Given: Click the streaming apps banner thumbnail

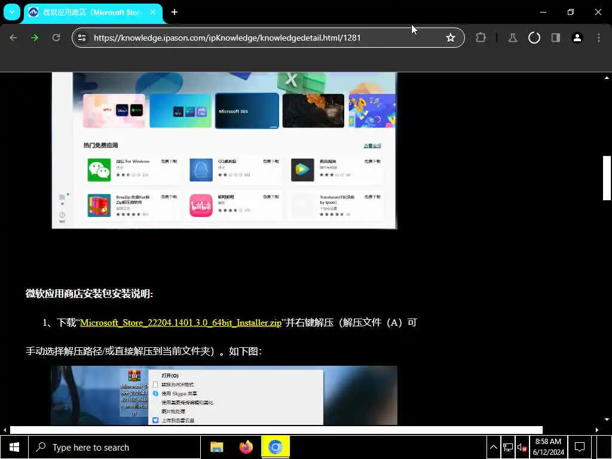Looking at the screenshot, I should [114, 111].
